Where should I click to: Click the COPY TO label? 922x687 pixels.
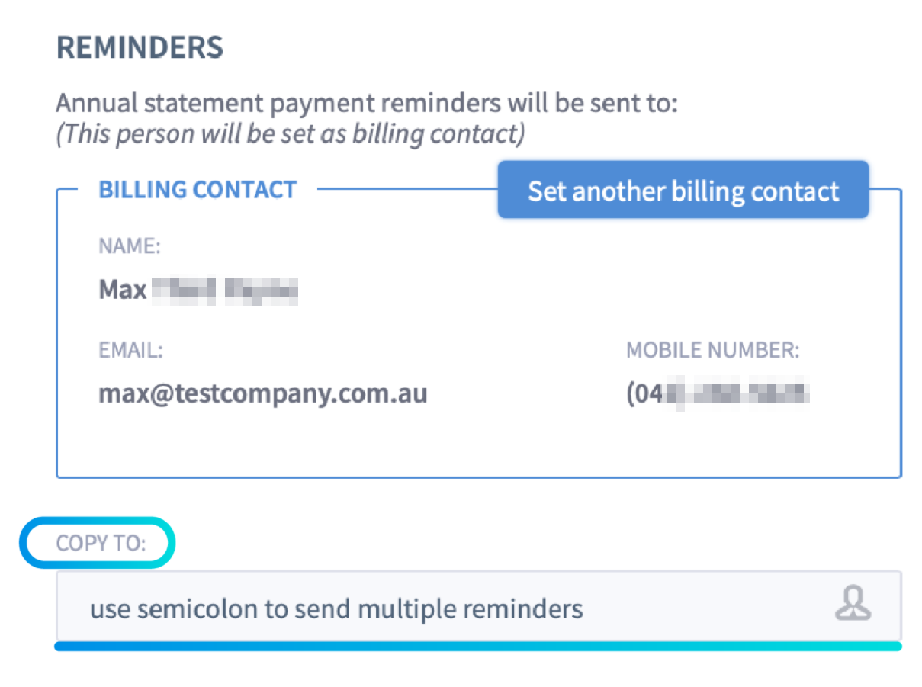tap(100, 543)
